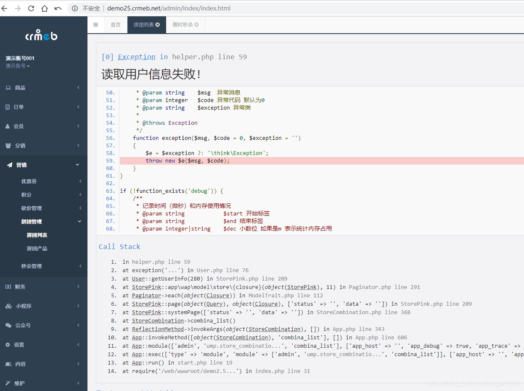This screenshot has width=524, height=391.
Task: Click the undo arrow icon in the browser toolbar
Action: click(x=58, y=8)
